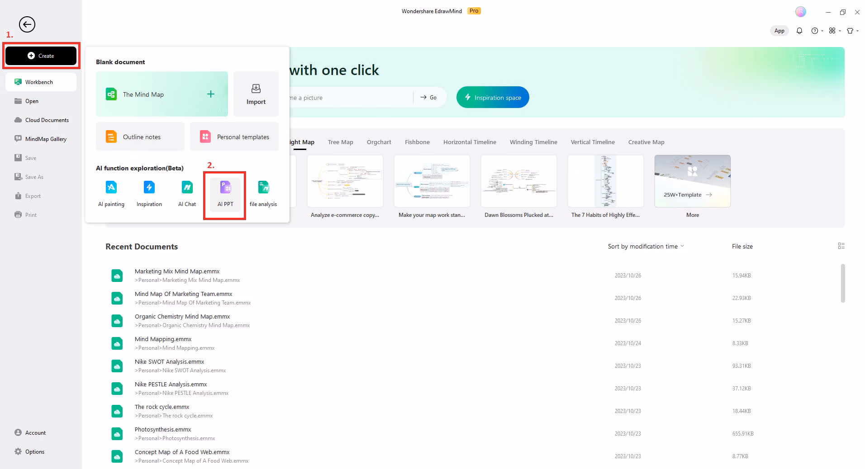This screenshot has width=865, height=469.
Task: Open Photosynthesis.emmx document
Action: coord(163,429)
